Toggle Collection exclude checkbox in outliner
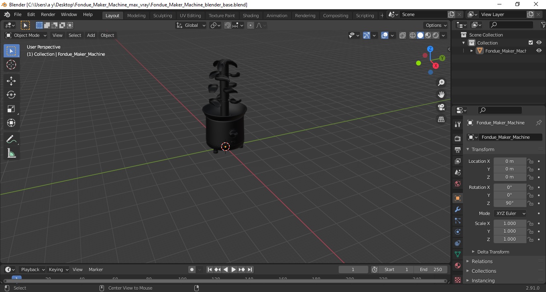Screen dimensions: 546x292 531,43
